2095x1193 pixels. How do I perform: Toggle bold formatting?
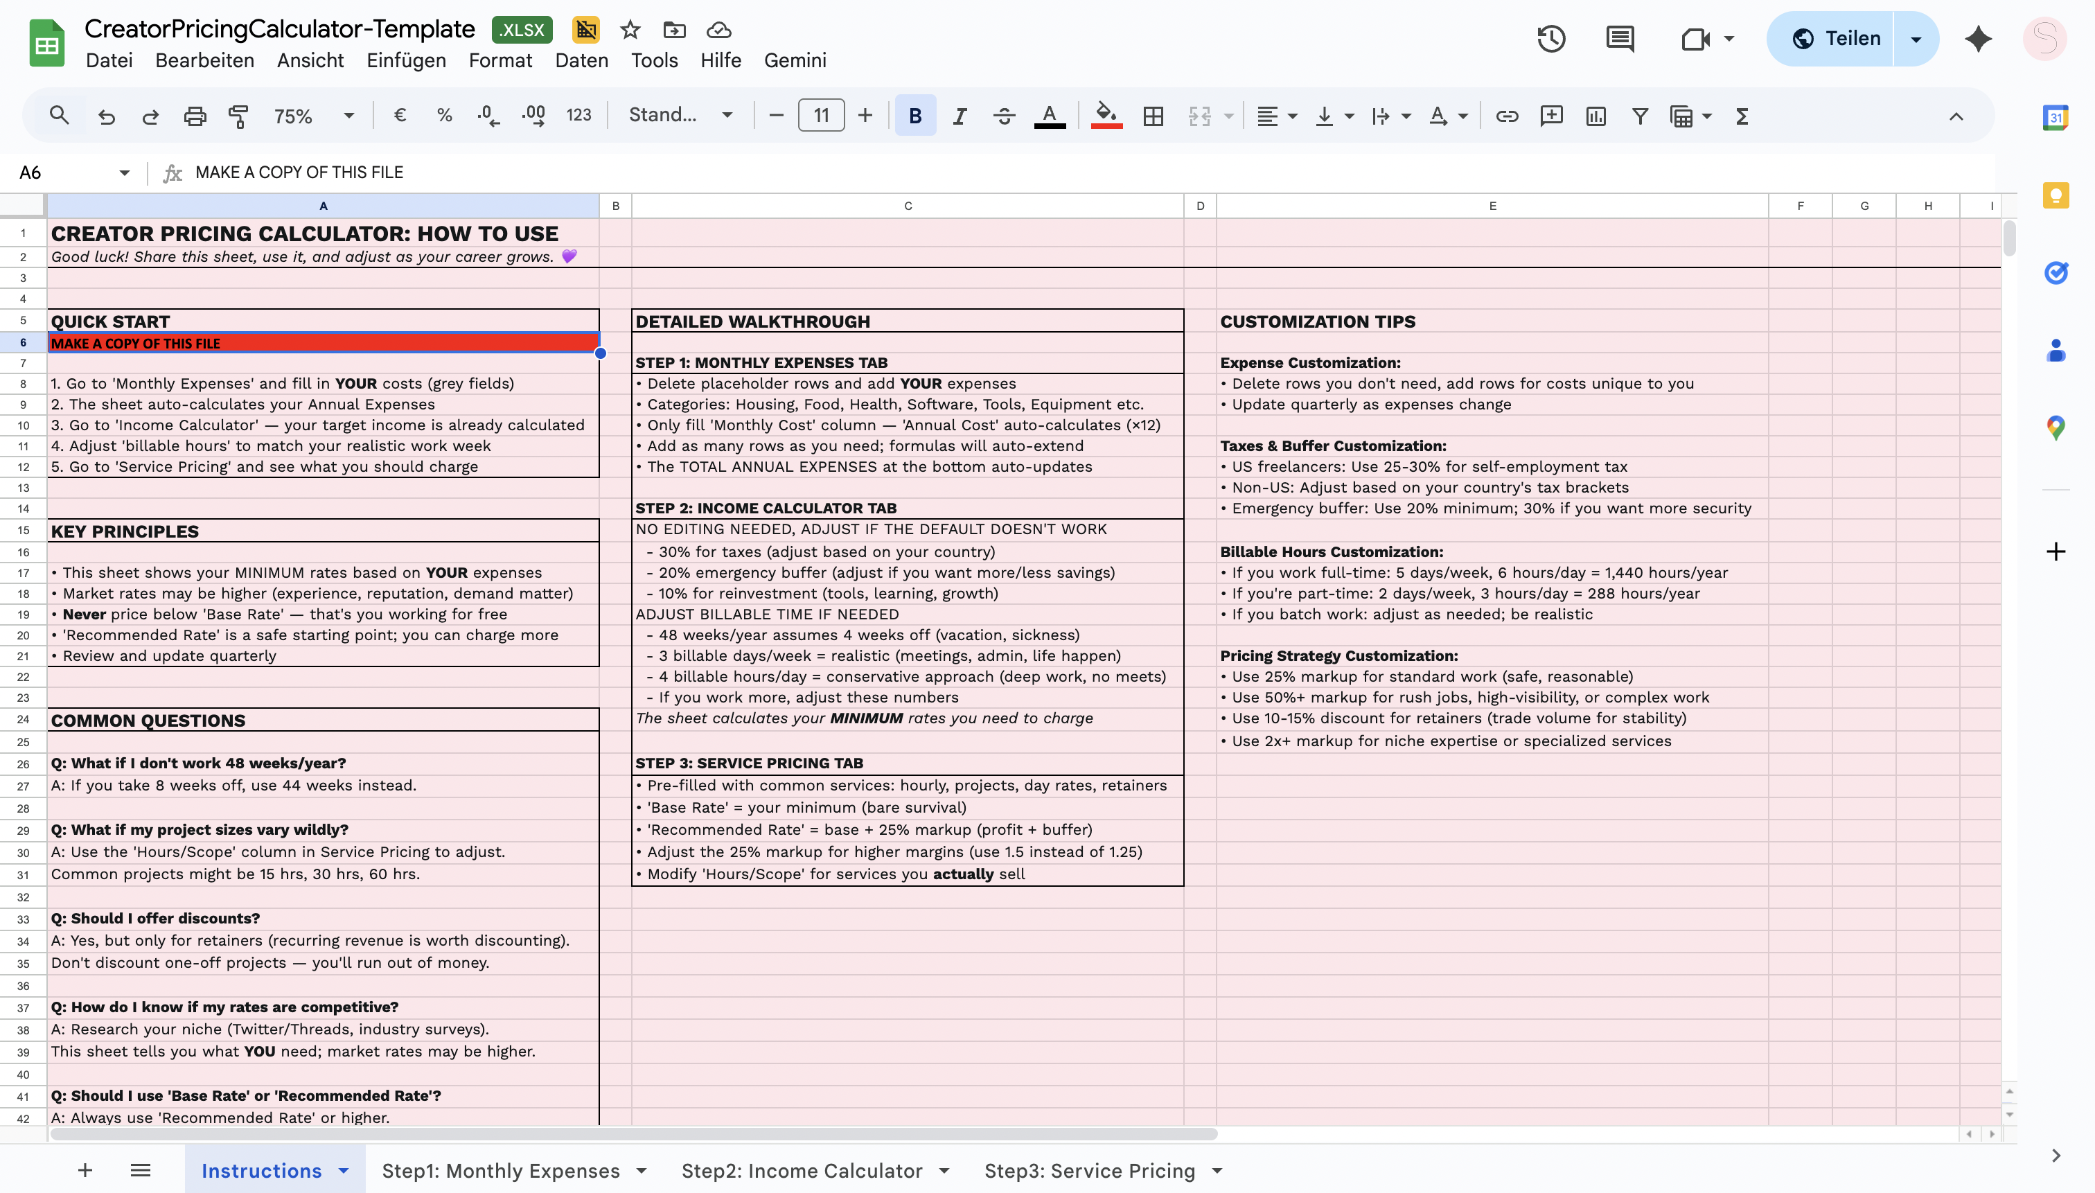915,116
